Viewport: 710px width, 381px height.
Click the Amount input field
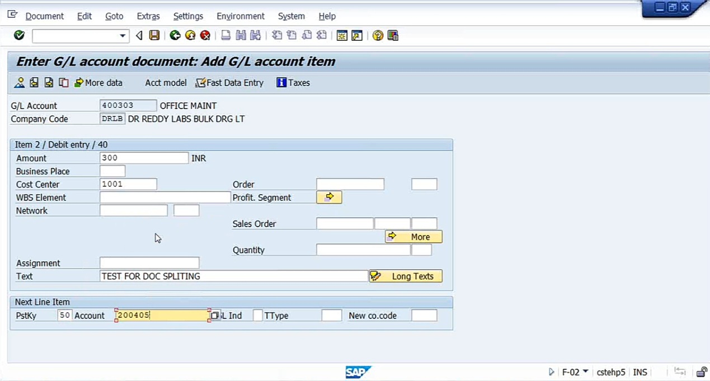point(144,158)
